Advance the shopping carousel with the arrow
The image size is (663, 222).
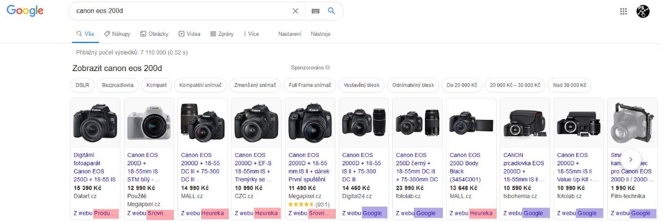(632, 160)
